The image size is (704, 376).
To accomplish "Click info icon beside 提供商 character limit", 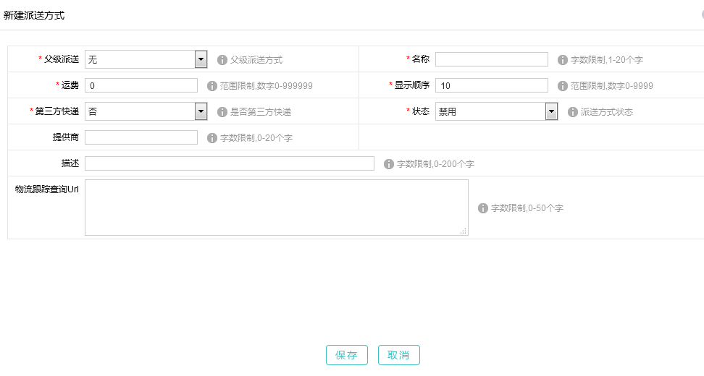I will tap(212, 138).
